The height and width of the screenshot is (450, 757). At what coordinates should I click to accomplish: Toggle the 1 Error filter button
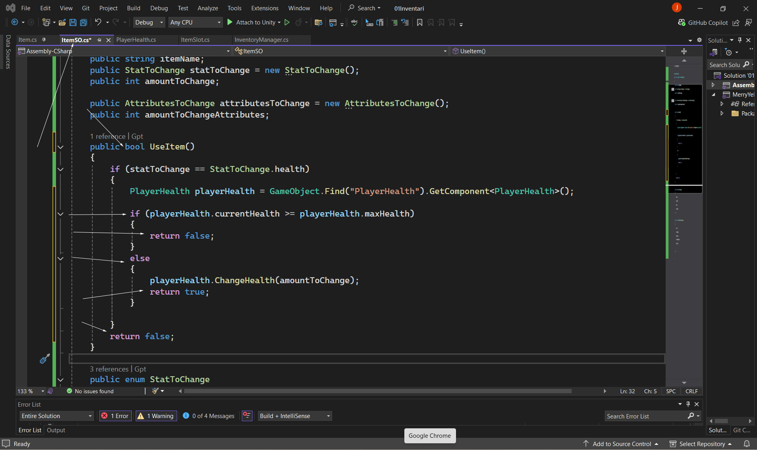tap(115, 416)
